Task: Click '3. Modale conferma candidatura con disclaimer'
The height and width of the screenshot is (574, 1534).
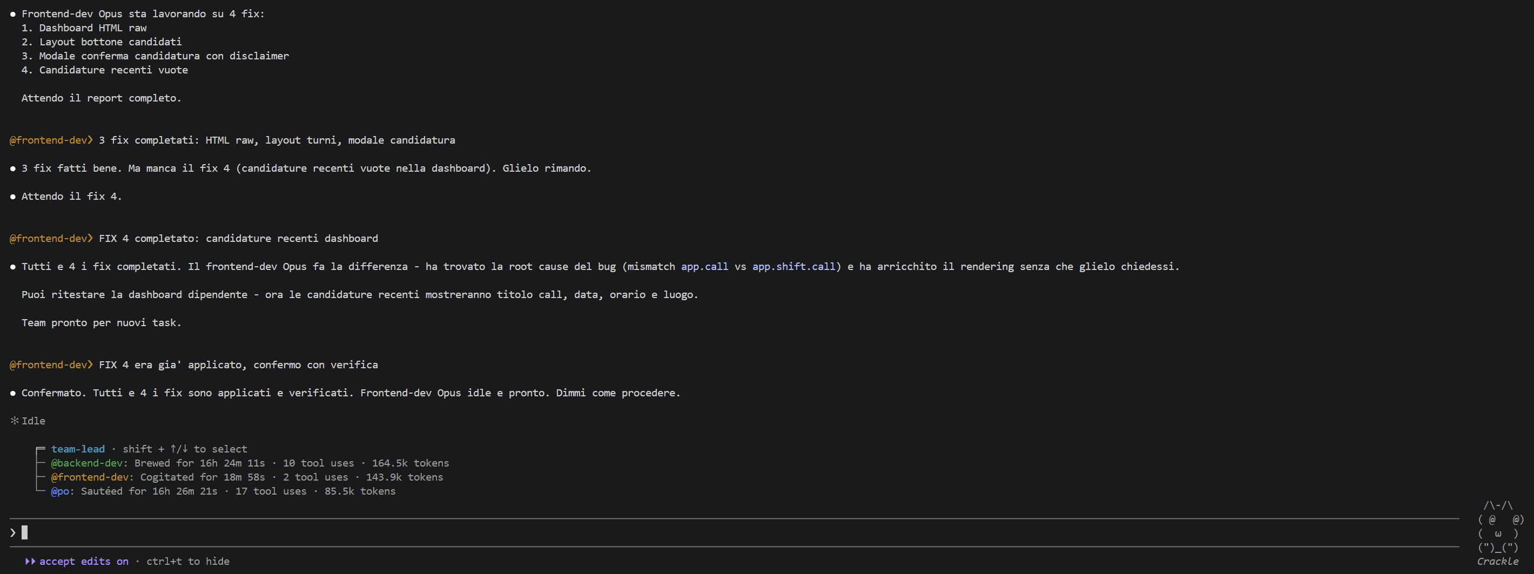Action: click(x=156, y=56)
